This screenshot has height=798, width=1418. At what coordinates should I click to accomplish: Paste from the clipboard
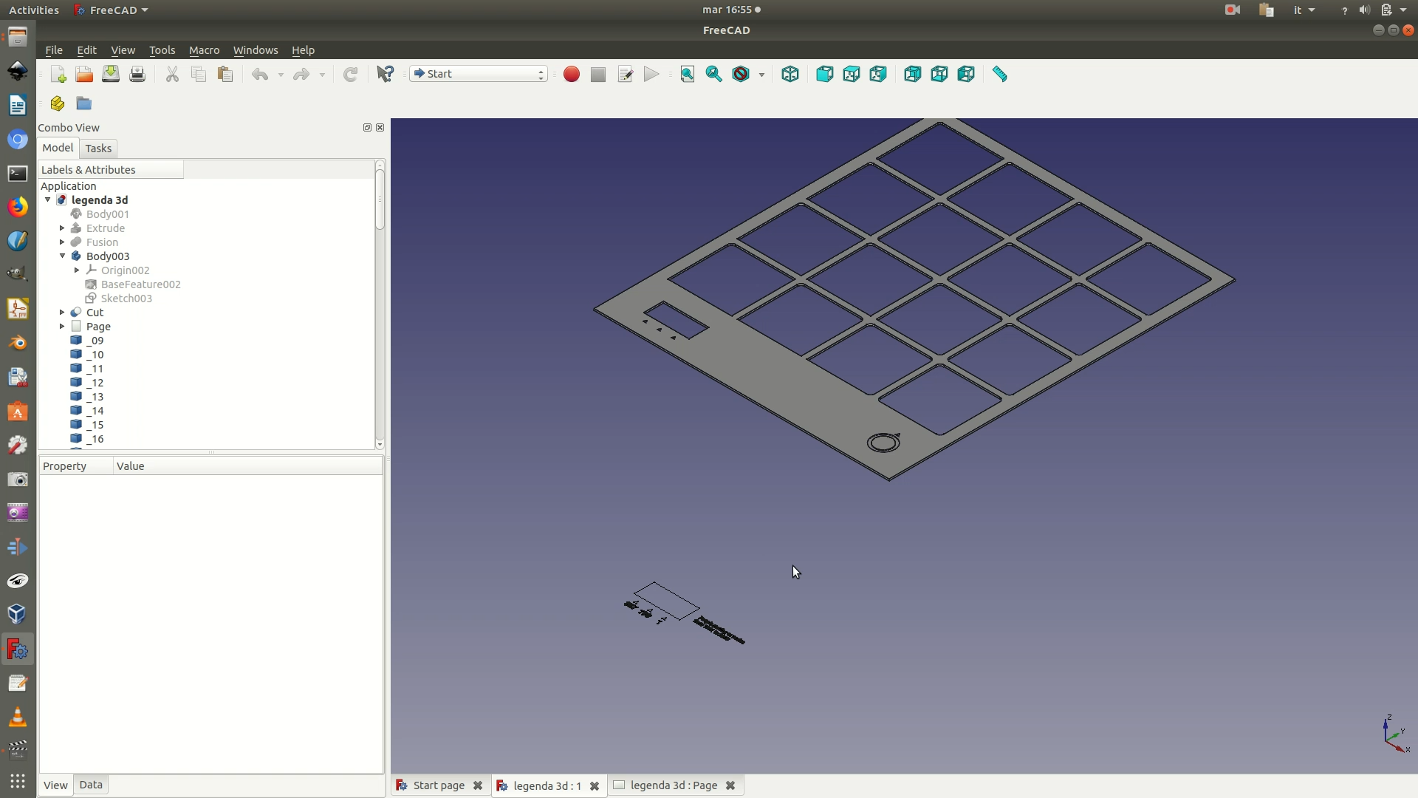[225, 74]
